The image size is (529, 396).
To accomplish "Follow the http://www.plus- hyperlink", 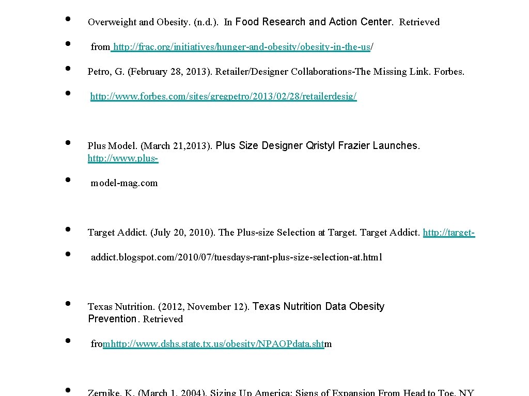I will point(123,158).
